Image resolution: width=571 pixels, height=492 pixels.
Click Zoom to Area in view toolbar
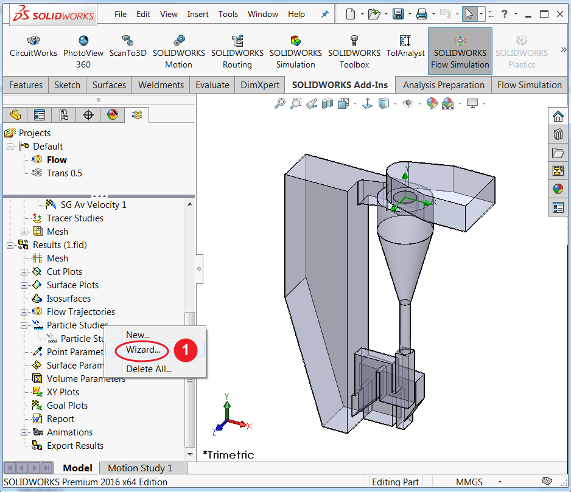pyautogui.click(x=296, y=104)
